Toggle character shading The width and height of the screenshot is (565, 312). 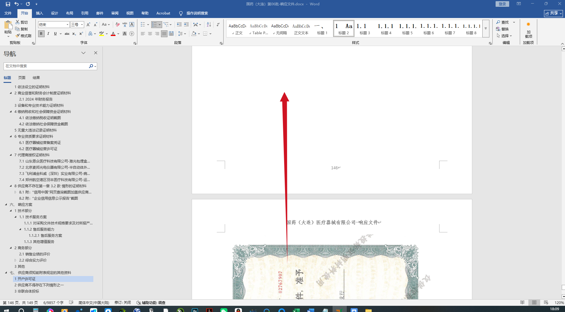(125, 34)
